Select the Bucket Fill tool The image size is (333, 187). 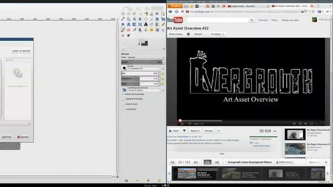coord(151,24)
